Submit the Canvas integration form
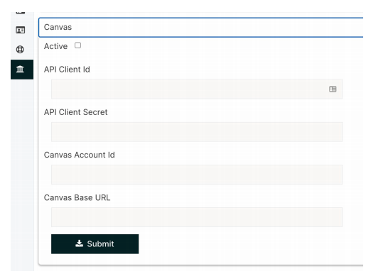Viewport: 371px width, 274px height. pyautogui.click(x=95, y=244)
